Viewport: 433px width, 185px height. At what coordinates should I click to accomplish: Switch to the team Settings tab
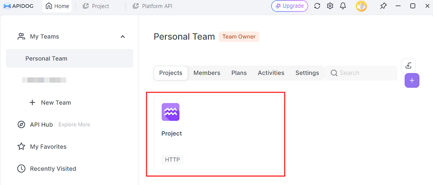[x=307, y=73]
